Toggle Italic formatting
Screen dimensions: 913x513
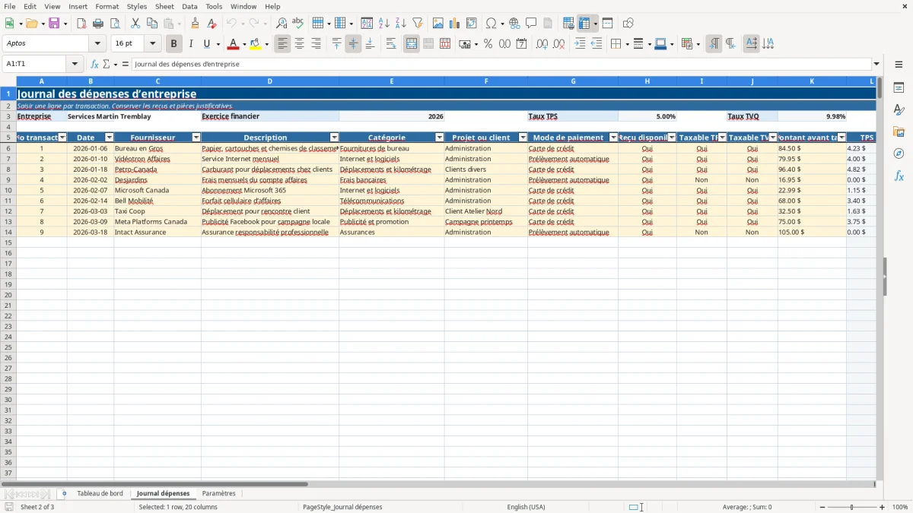coord(191,44)
